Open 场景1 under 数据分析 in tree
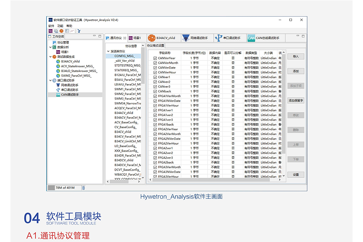Viewport: 363px width, 242px height. tap(65, 52)
